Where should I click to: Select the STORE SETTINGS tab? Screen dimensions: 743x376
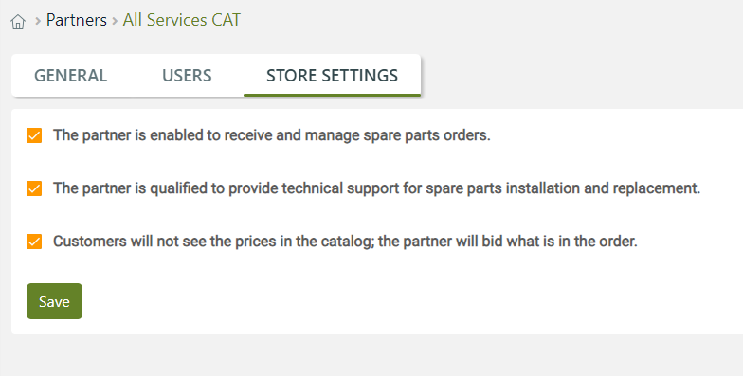[x=332, y=76]
